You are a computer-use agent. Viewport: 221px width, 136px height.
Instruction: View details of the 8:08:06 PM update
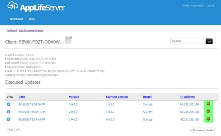(x=9, y=104)
